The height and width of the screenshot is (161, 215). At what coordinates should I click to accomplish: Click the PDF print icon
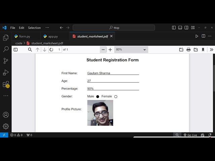tap(188, 50)
